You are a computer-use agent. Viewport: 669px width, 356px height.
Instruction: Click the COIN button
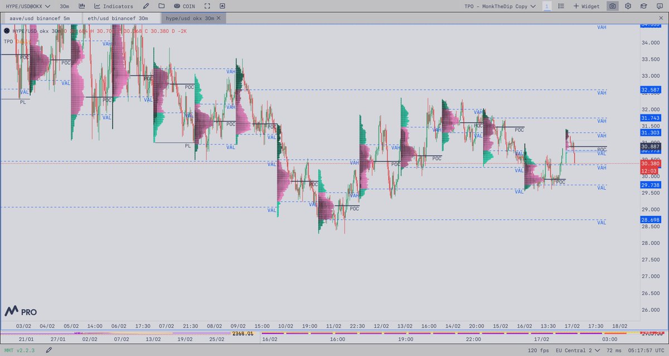pos(185,6)
